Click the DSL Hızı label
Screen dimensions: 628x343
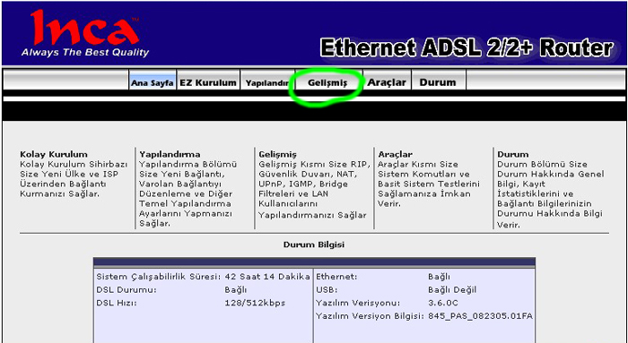117,303
